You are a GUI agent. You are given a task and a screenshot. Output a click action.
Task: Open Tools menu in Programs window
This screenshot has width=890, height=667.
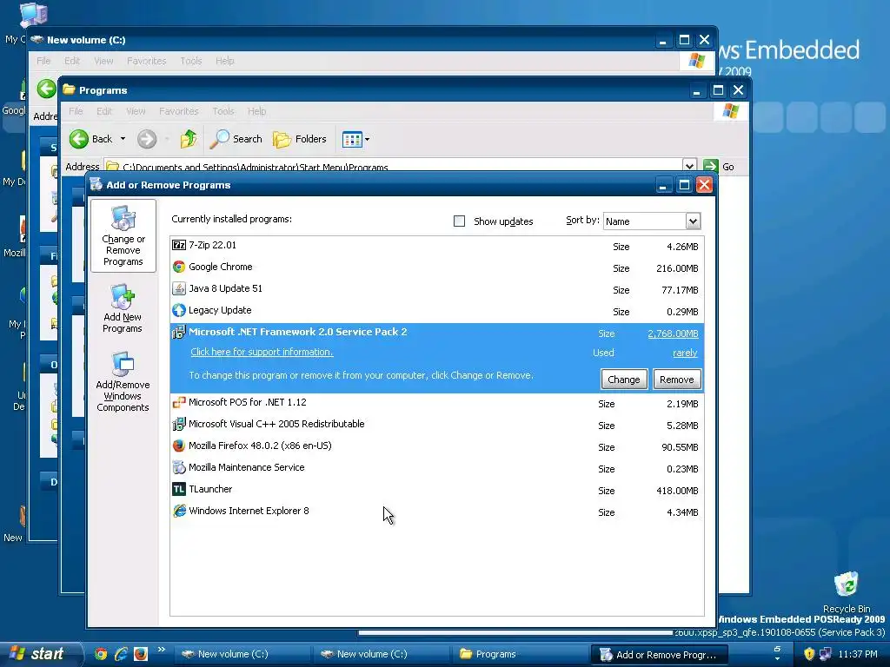(x=223, y=111)
